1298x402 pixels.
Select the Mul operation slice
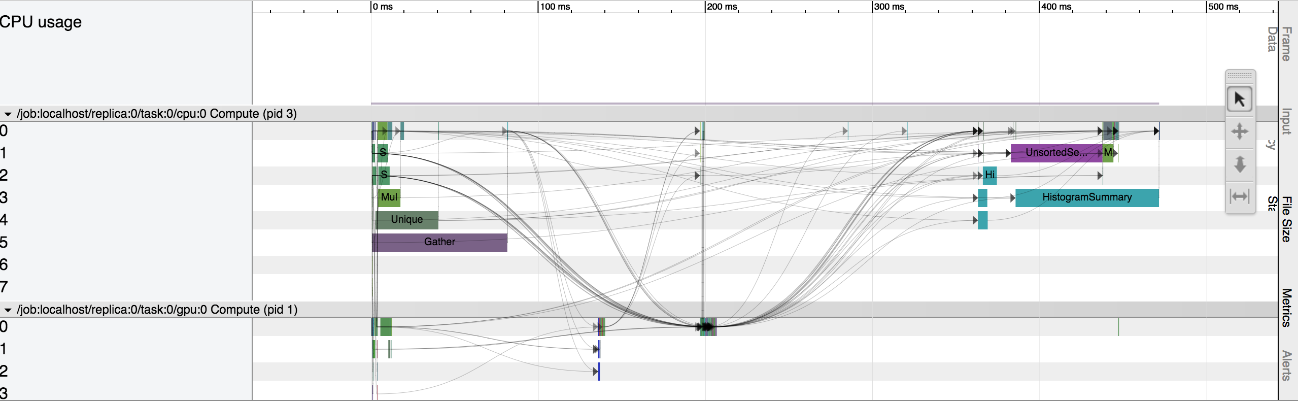pos(389,197)
